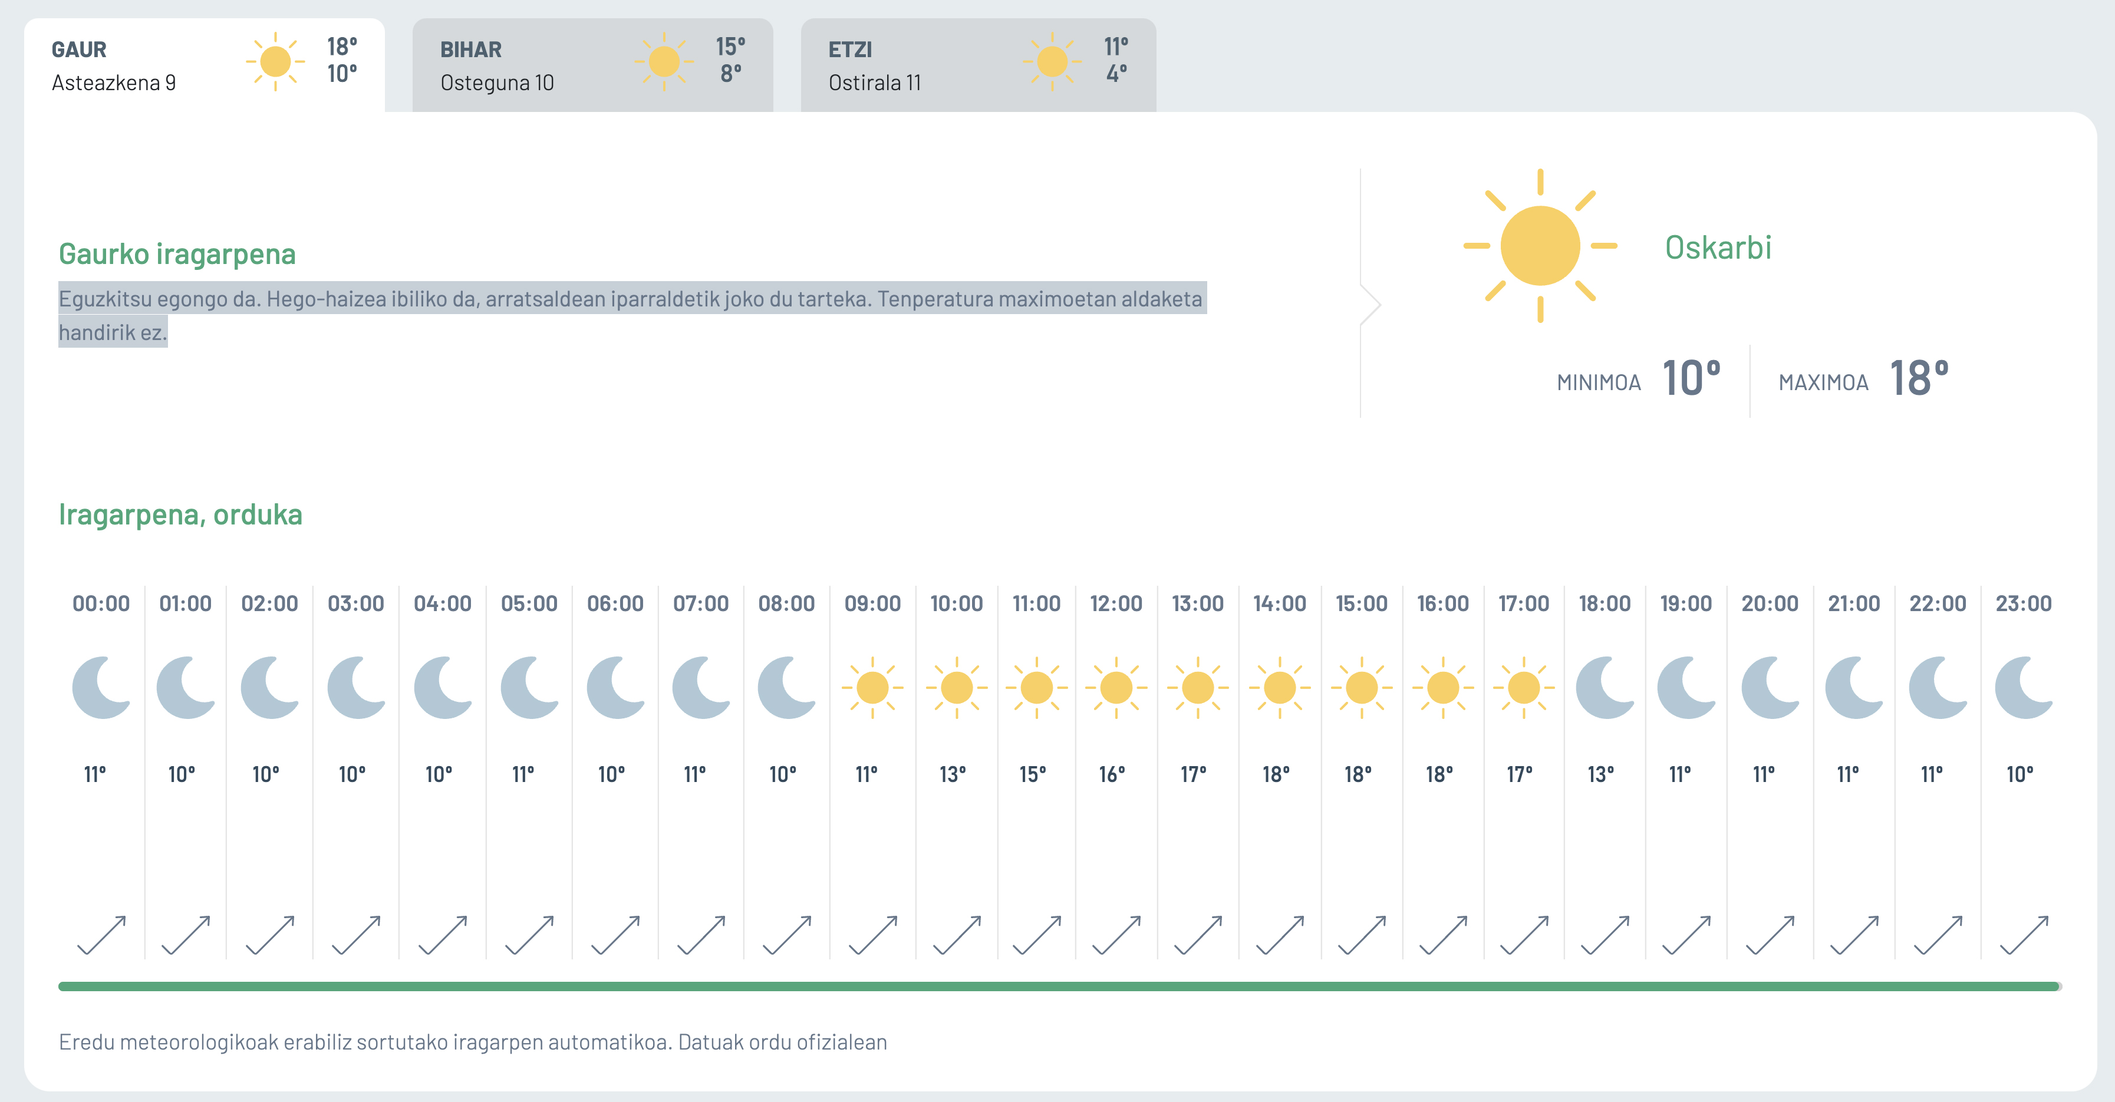
Task: Click the sun icon for 15:00
Action: point(1361,688)
